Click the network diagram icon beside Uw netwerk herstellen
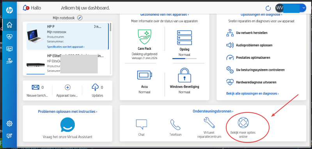This screenshot has width=312, height=149. click(230, 33)
